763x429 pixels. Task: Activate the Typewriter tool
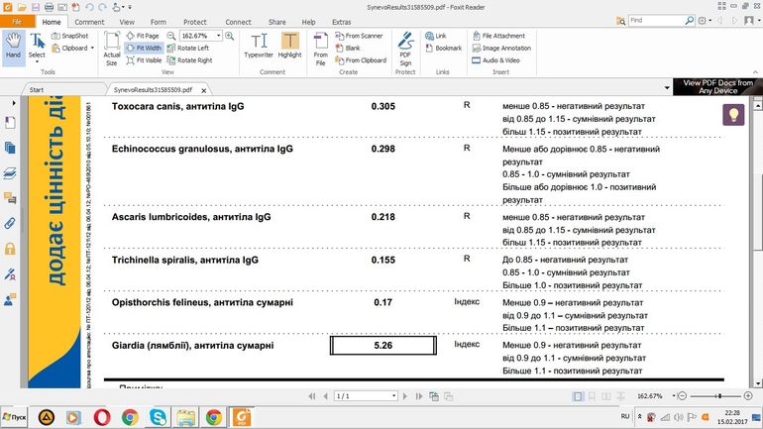click(x=260, y=47)
